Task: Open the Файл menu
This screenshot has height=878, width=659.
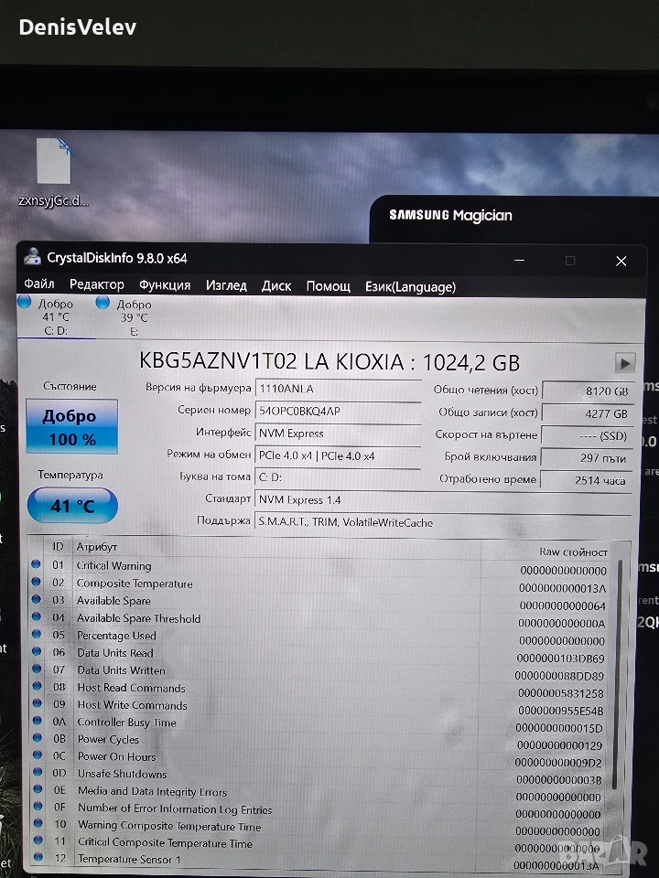Action: click(39, 285)
